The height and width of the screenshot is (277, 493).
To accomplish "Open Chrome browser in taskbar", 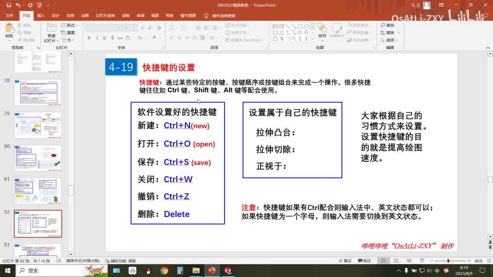I will (x=164, y=270).
